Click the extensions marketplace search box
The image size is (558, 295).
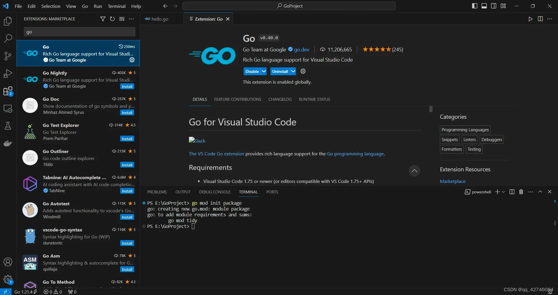point(79,32)
